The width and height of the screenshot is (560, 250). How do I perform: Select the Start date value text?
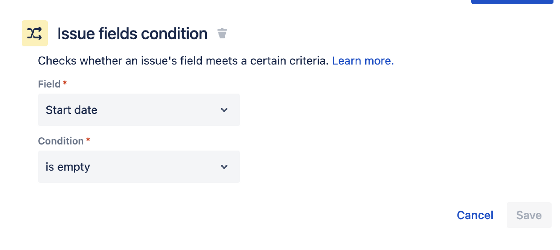point(71,110)
